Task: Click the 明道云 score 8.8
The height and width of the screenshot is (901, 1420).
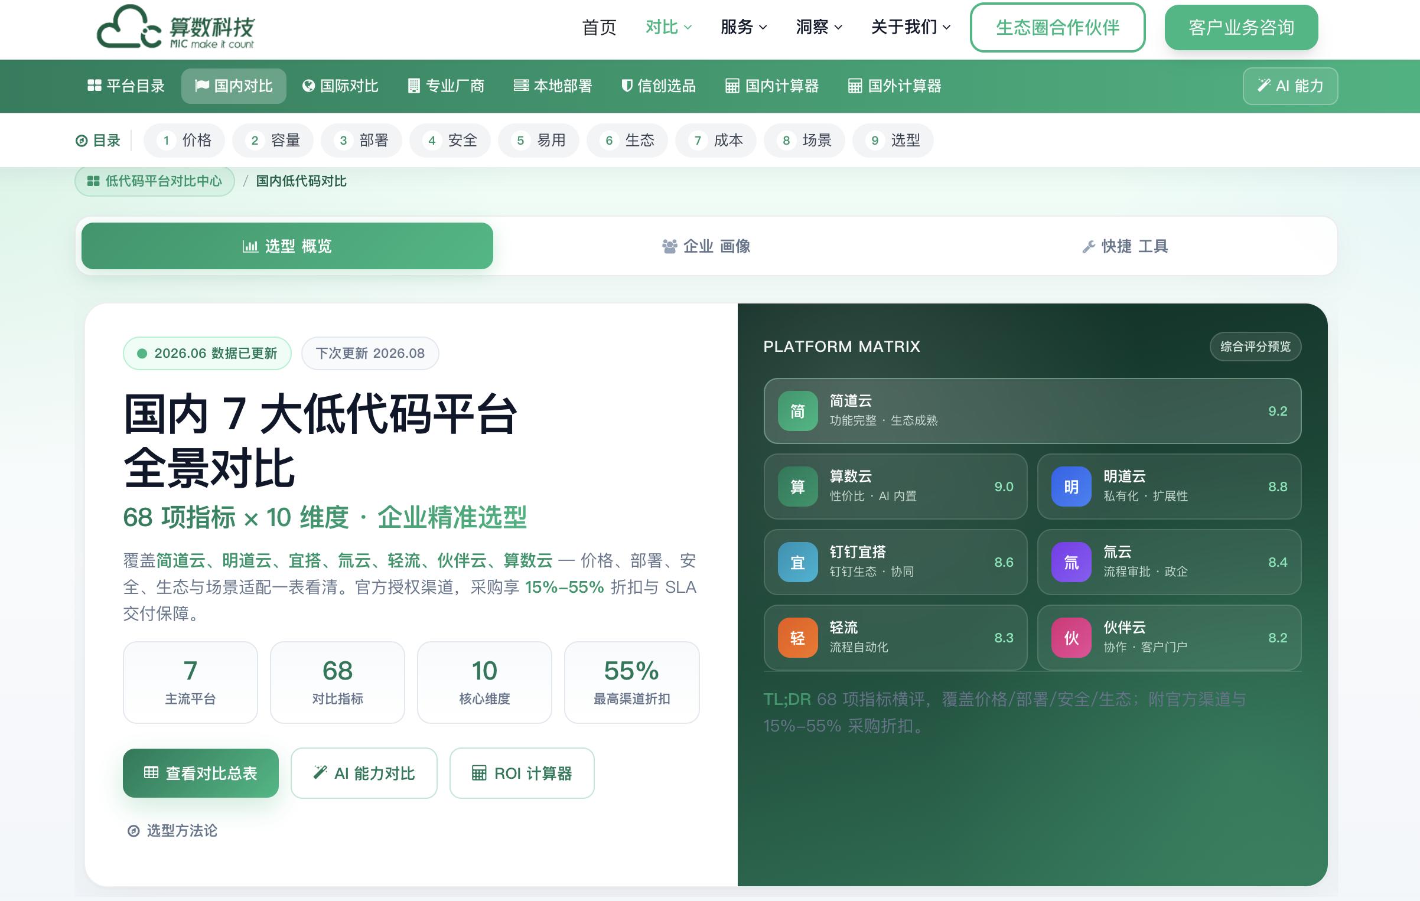Action: coord(1278,487)
